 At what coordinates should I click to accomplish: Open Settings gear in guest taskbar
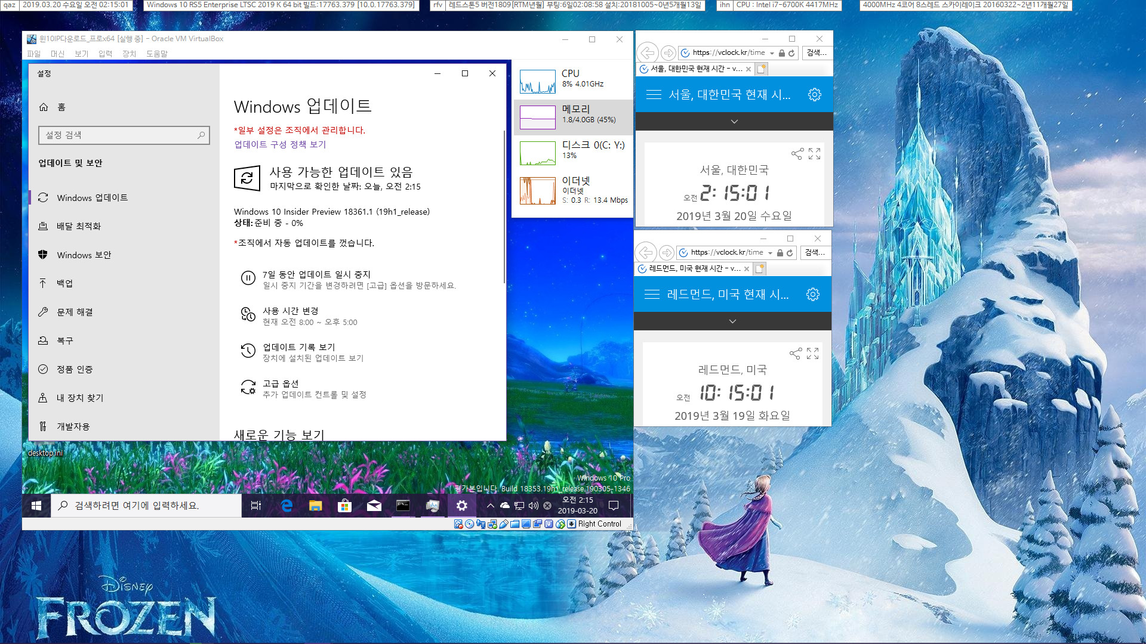pos(462,506)
